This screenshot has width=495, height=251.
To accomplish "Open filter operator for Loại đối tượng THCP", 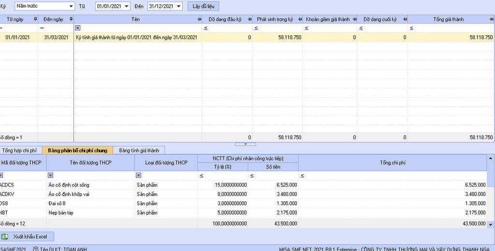I will [x=138, y=175].
